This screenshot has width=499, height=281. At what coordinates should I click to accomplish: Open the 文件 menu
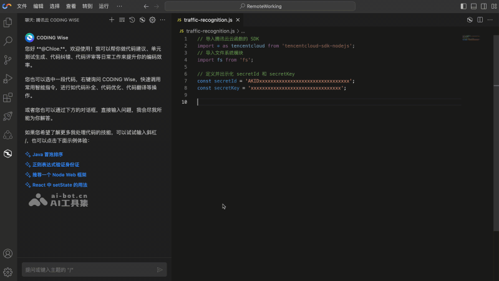(22, 6)
